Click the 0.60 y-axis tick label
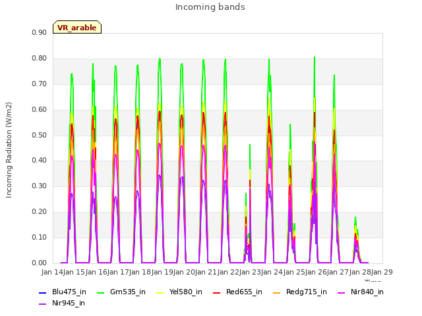Screen dimensions: 422x316 [40, 110]
